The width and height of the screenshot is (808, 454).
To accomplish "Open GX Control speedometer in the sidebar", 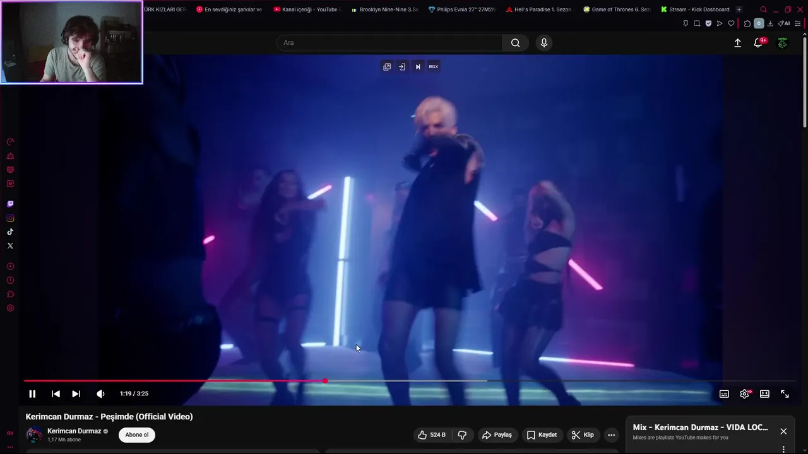I will [10, 142].
